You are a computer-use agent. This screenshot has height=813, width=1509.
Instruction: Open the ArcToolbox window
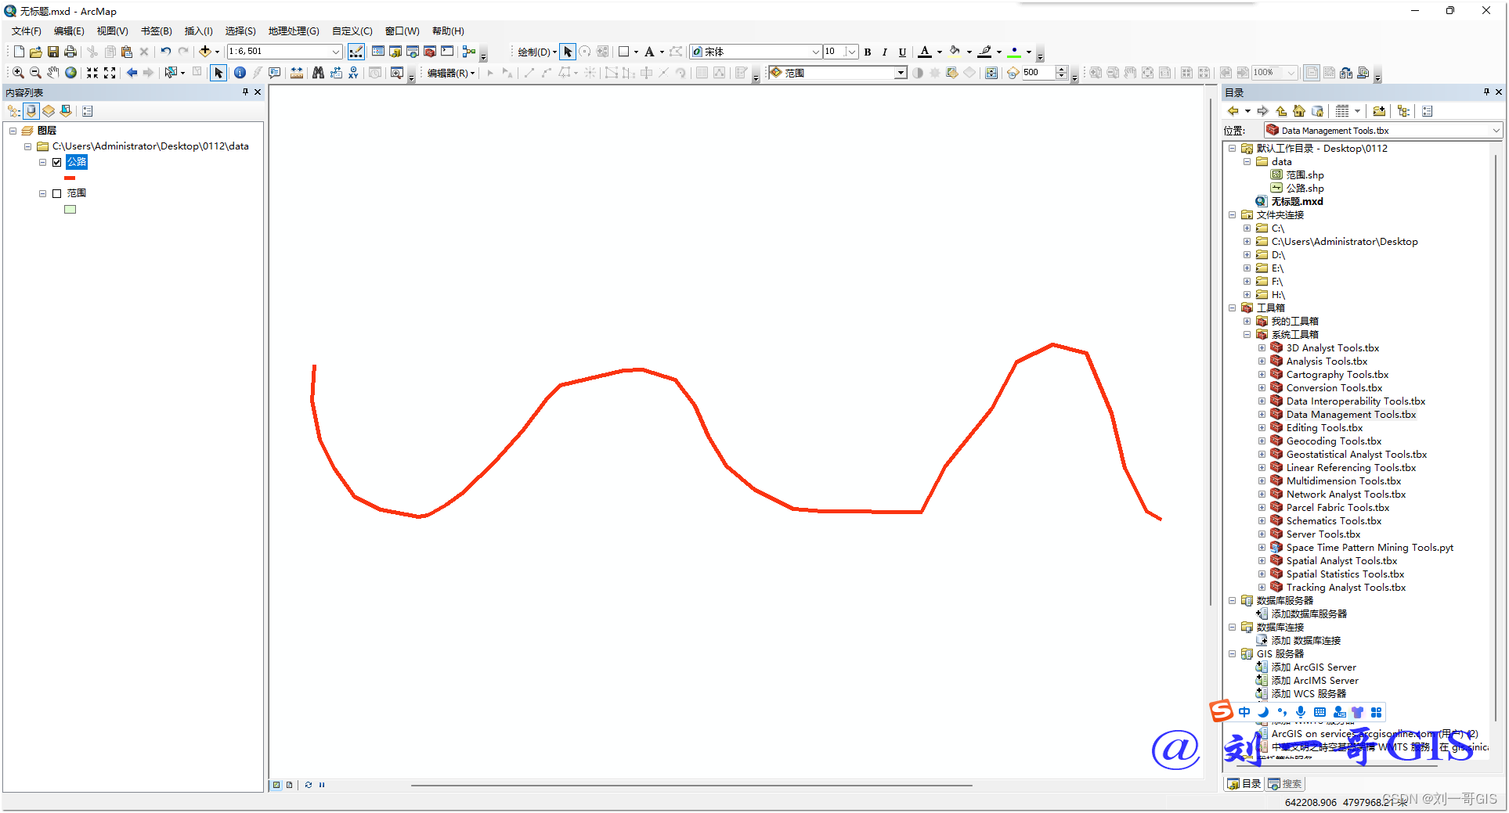coord(430,52)
